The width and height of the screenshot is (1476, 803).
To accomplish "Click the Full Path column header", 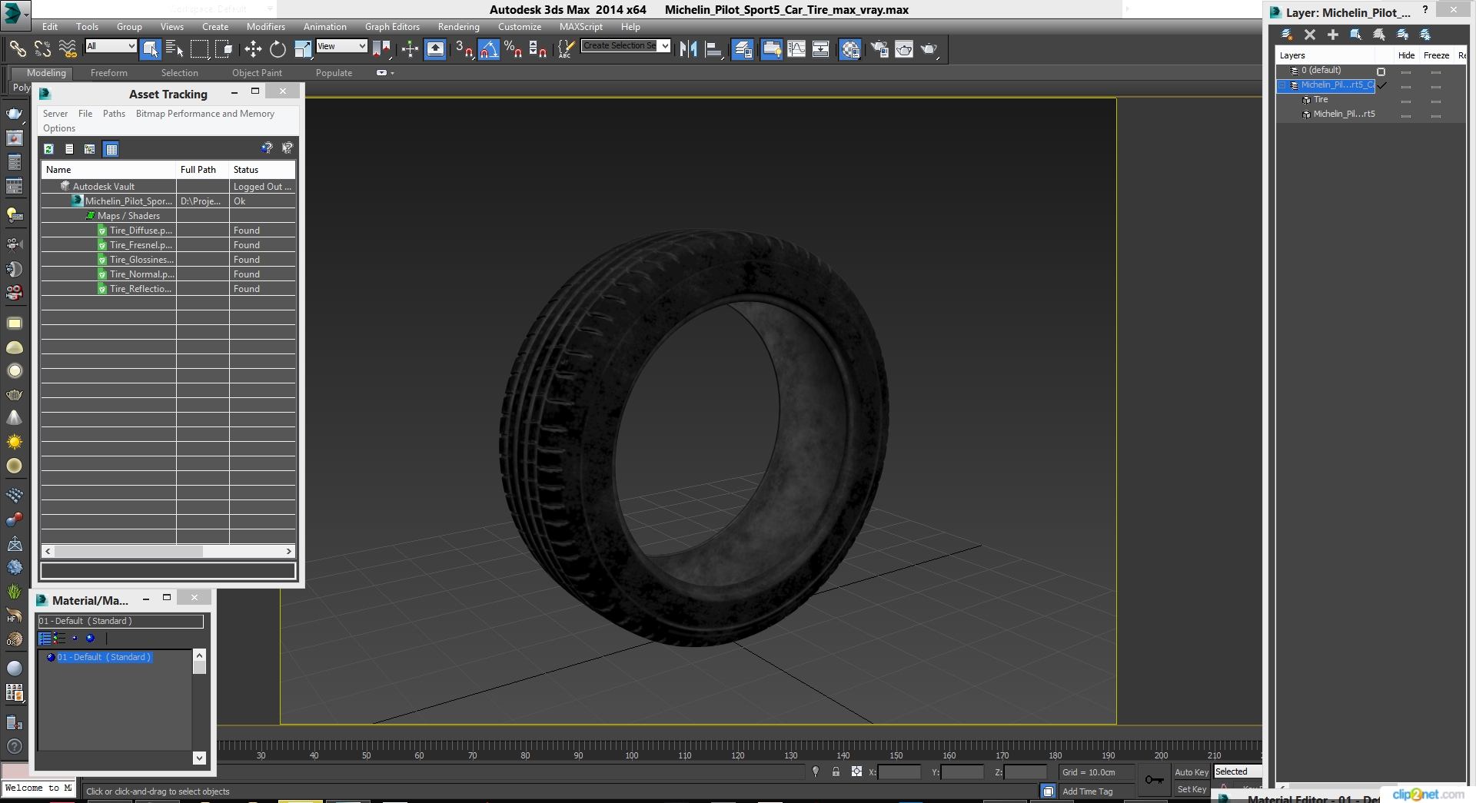I will [203, 170].
